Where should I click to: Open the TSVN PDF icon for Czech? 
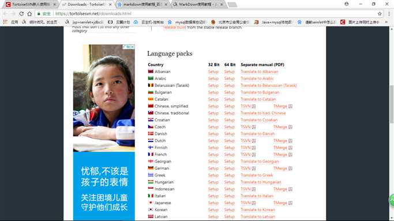pyautogui.click(x=254, y=127)
